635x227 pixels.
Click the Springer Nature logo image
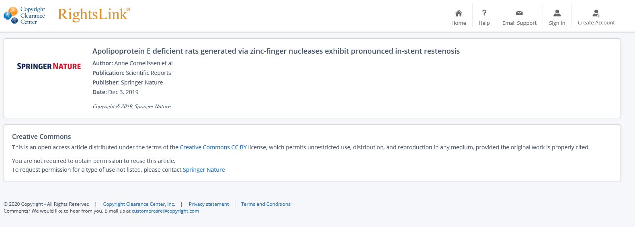click(x=49, y=66)
